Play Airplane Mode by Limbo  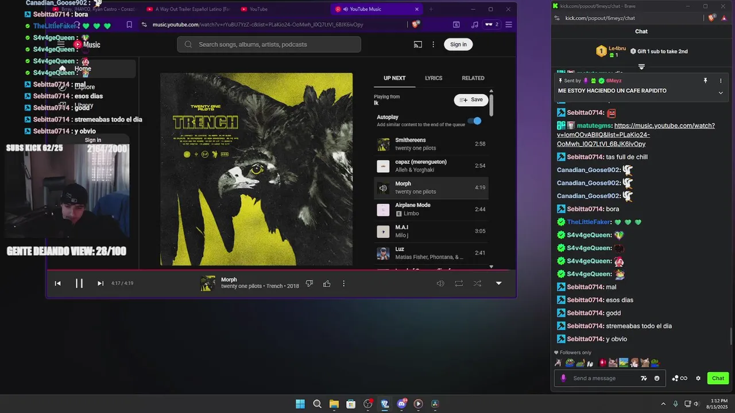coord(431,209)
